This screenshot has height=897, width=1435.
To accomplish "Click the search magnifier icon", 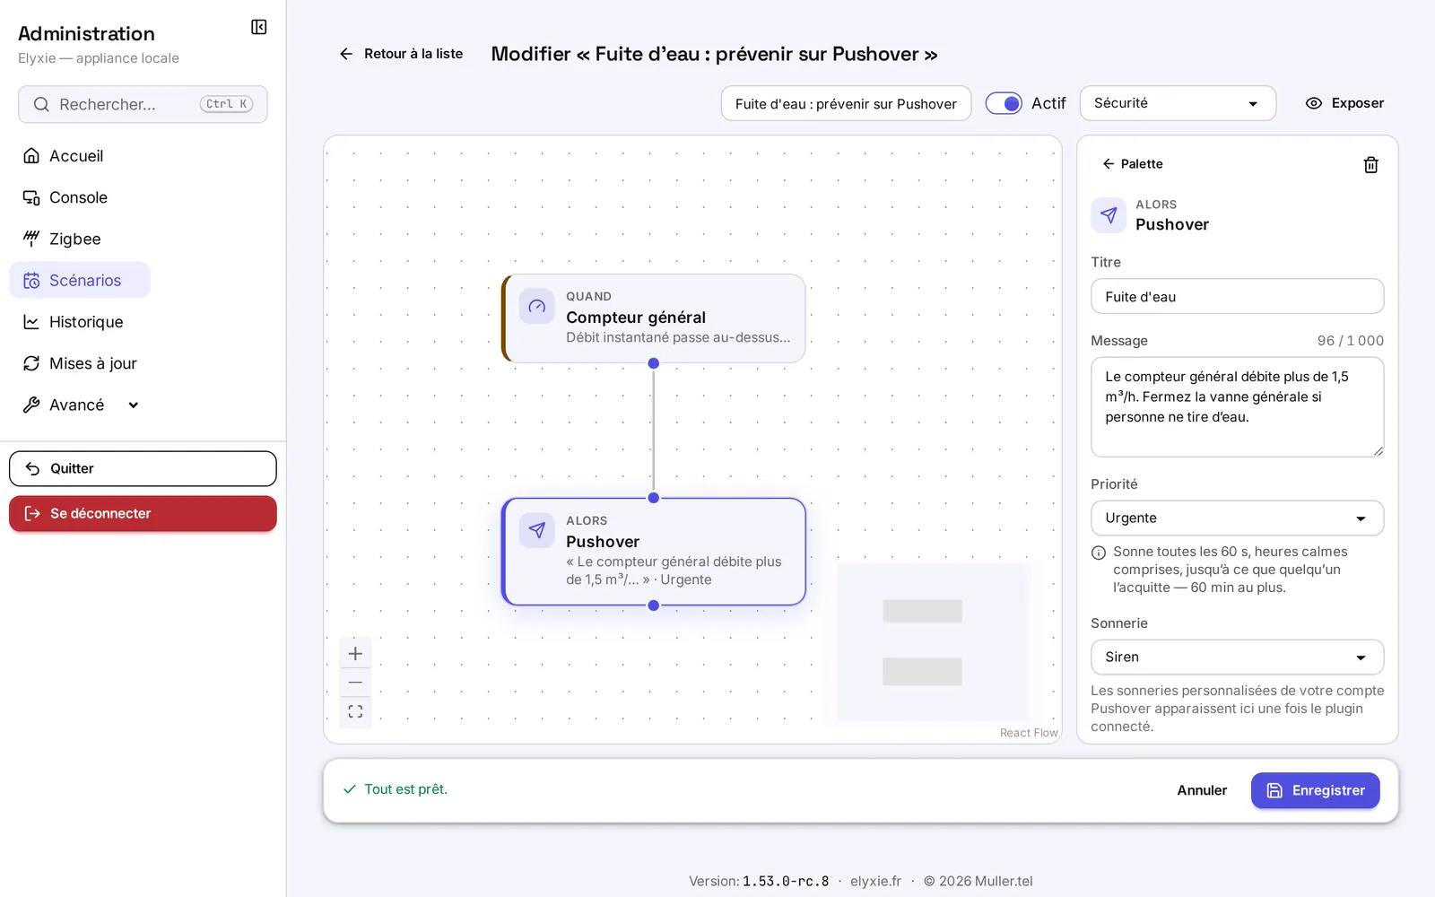I will [41, 104].
